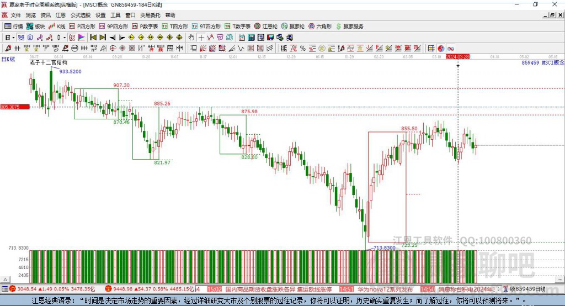Open the 赢家轮 wheel tool
Screen dimensions: 565x306
(x=293, y=27)
